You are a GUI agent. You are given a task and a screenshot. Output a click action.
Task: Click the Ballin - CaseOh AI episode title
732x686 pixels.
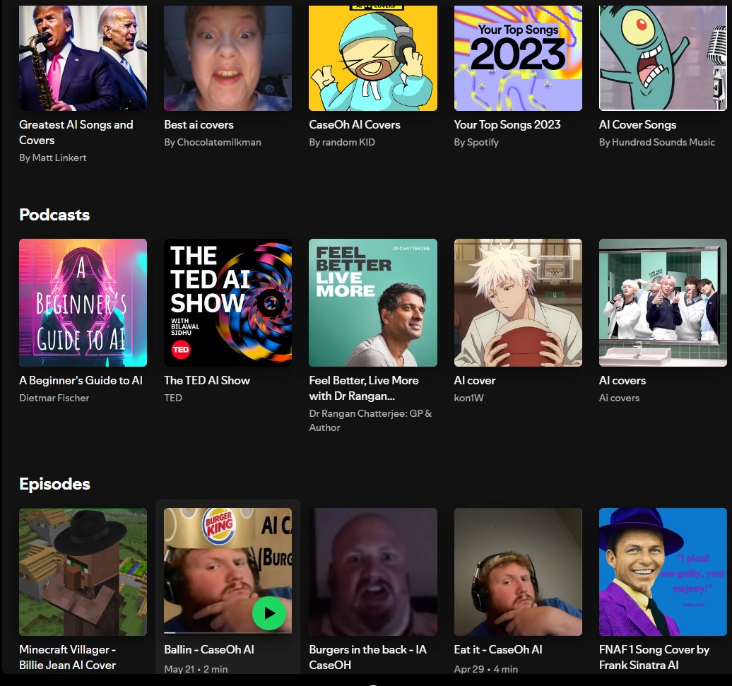pyautogui.click(x=209, y=649)
